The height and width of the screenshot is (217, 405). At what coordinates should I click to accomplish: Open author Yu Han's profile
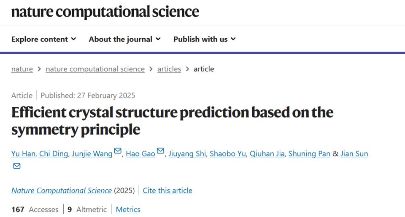pyautogui.click(x=23, y=153)
